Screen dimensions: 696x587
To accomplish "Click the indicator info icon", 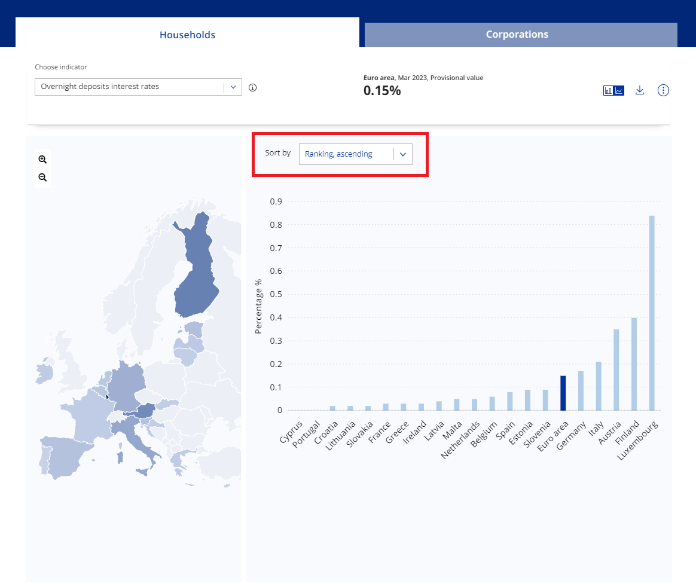I will click(252, 87).
